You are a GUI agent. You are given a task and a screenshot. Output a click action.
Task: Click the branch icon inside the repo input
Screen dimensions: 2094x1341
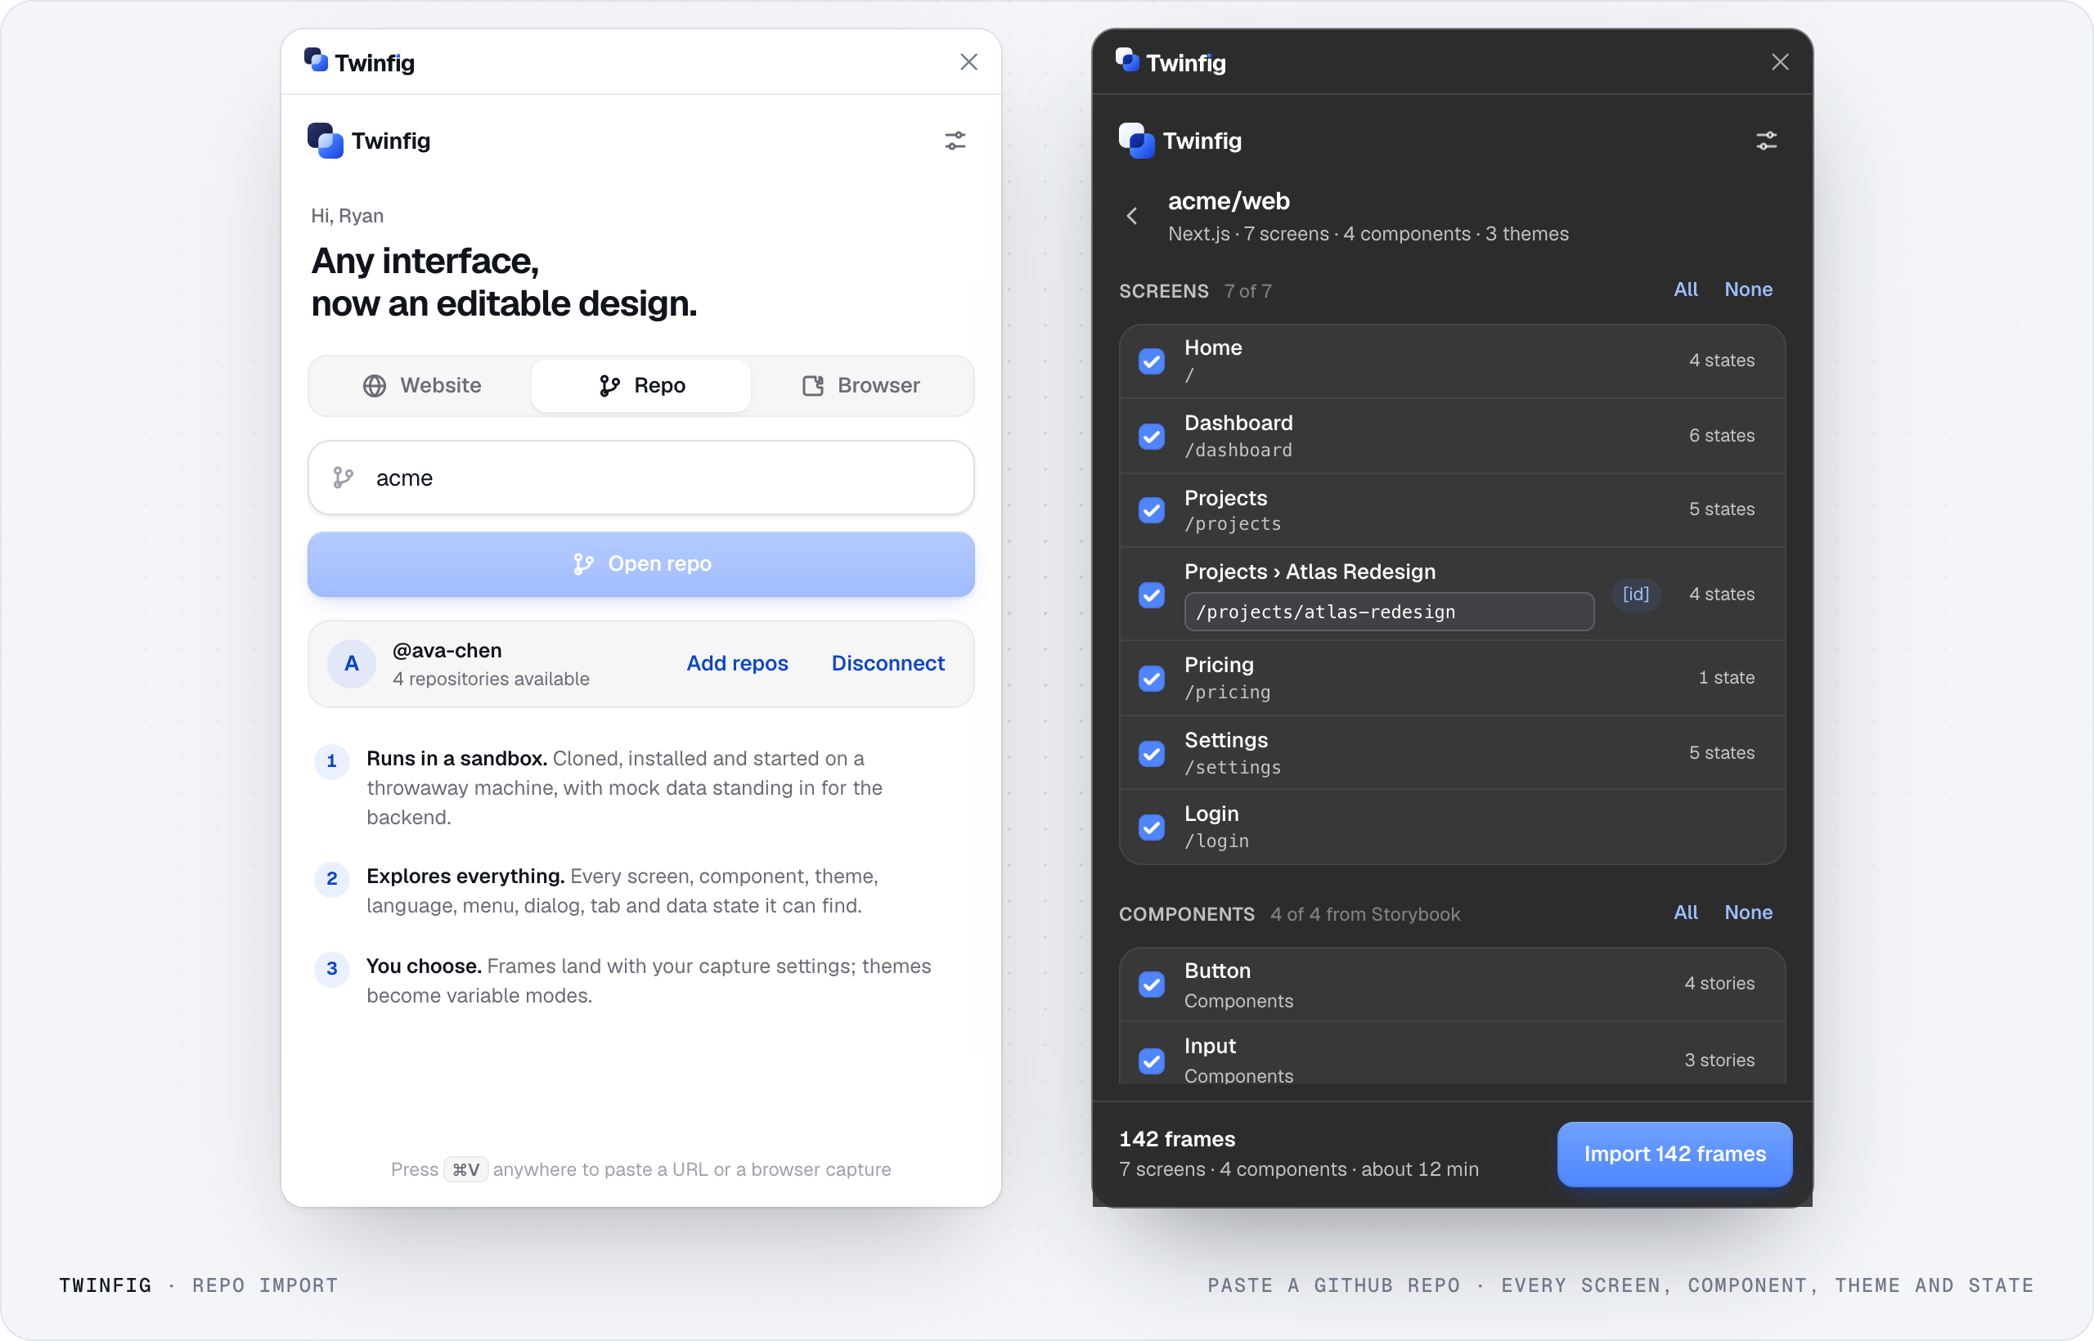pos(344,478)
